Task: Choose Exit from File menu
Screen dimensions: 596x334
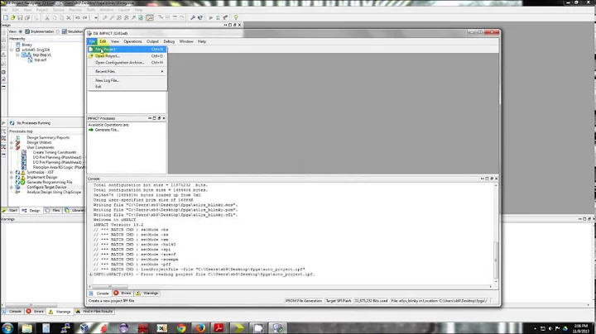Action: pyautogui.click(x=127, y=87)
